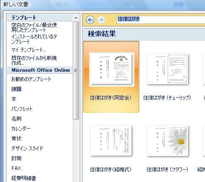Select the 往復はがき(結婚式) template thumbnail
Image resolution: width=205 pixels, height=182 pixels.
pos(111,140)
